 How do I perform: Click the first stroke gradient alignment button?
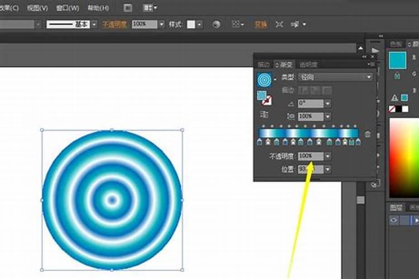(x=303, y=90)
